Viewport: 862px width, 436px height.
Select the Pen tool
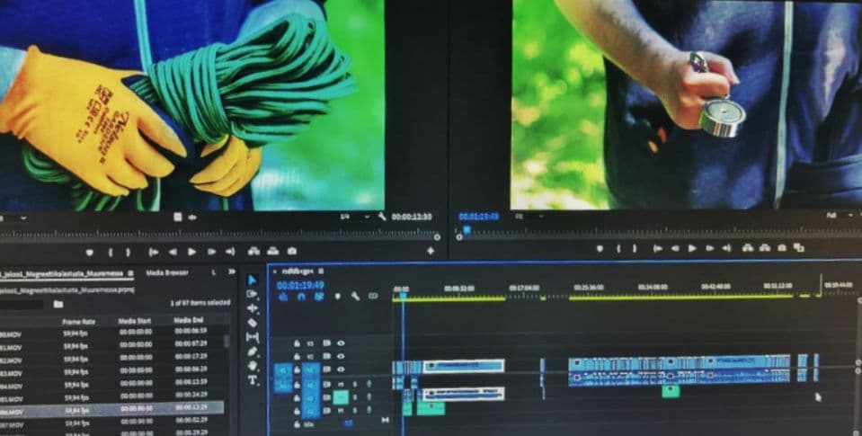click(x=253, y=351)
